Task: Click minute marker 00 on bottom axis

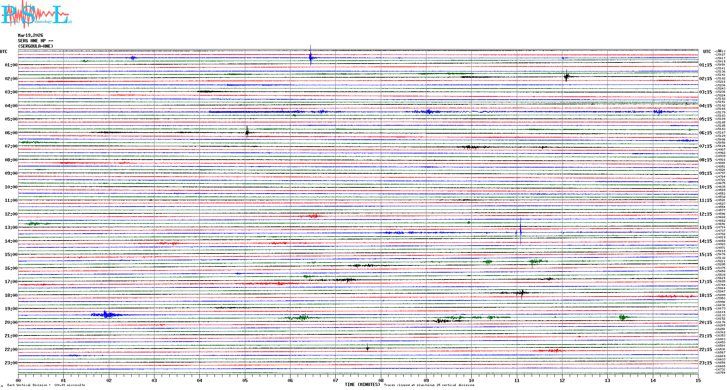Action: coord(18,380)
